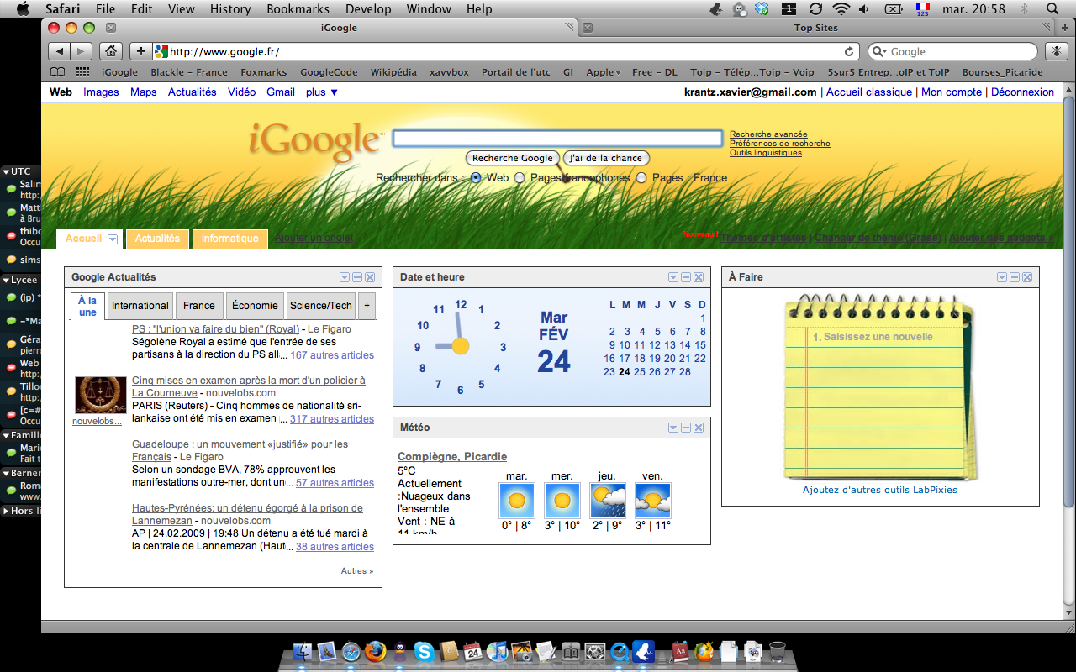Open the À Faire gadget menu arrow
The width and height of the screenshot is (1076, 672).
click(x=1002, y=277)
